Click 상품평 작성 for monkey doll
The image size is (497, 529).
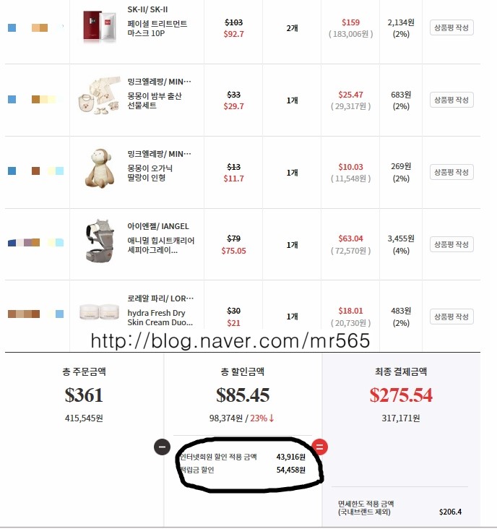(x=451, y=172)
